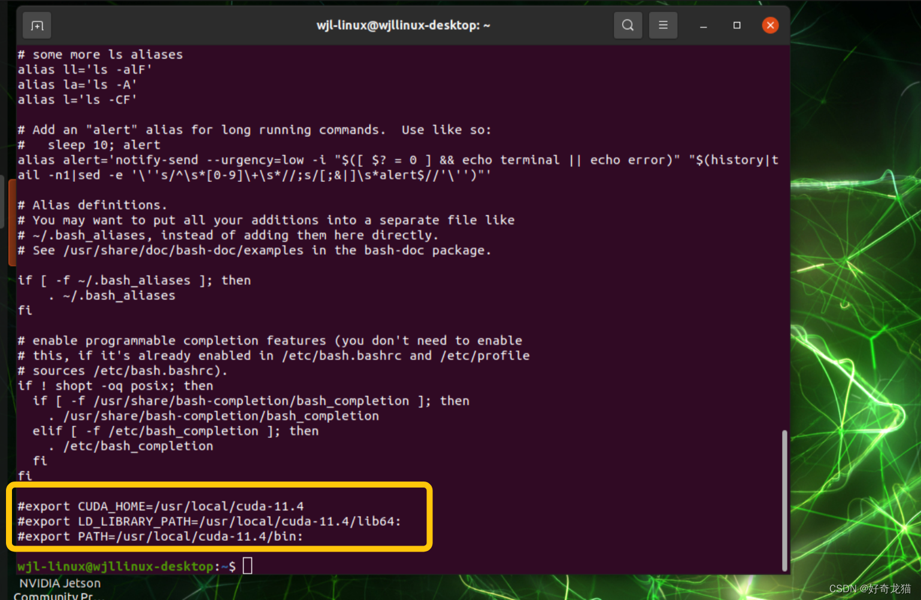Viewport: 921px width, 600px height.
Task: Click the PATH=/usr/local/cuda-11.4/bin export line
Action: (x=160, y=537)
